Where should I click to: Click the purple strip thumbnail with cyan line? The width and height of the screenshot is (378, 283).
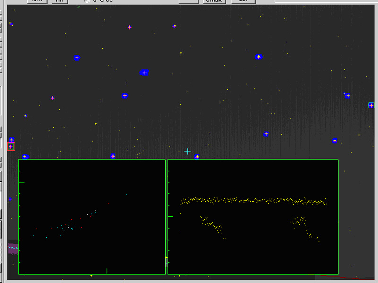click(x=13, y=248)
